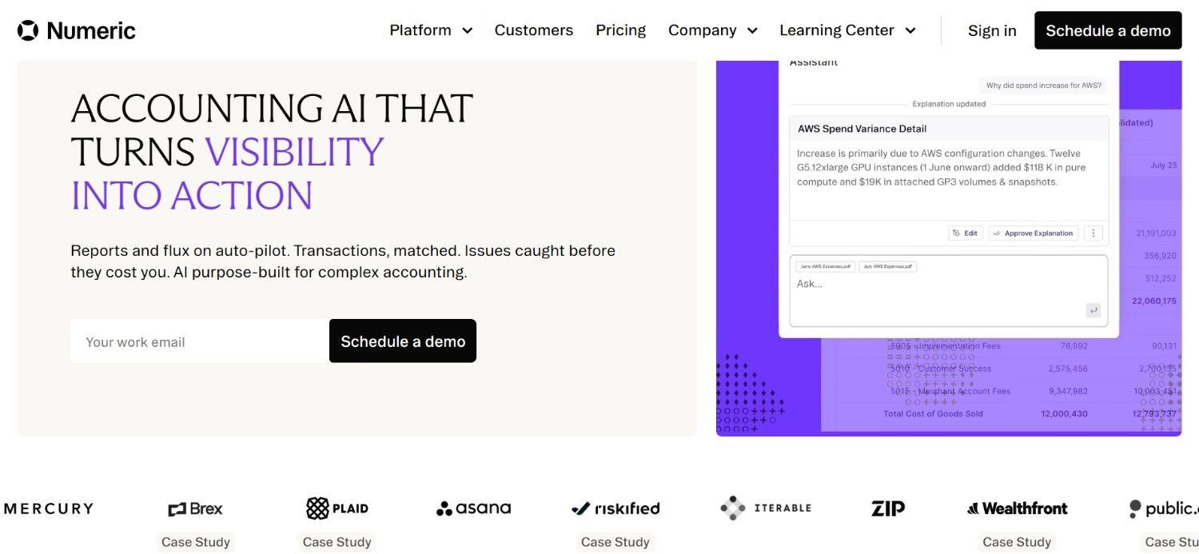Open the three-dot options in assistant card
The height and width of the screenshot is (554, 1199).
coord(1093,233)
